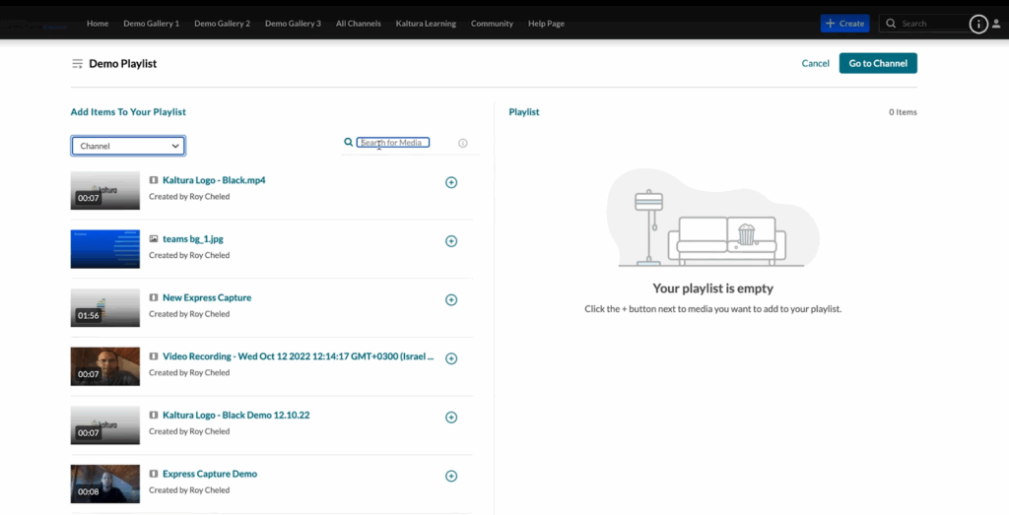Image resolution: width=1009 pixels, height=515 pixels.
Task: Click the top navigation Search box
Action: click(x=931, y=24)
